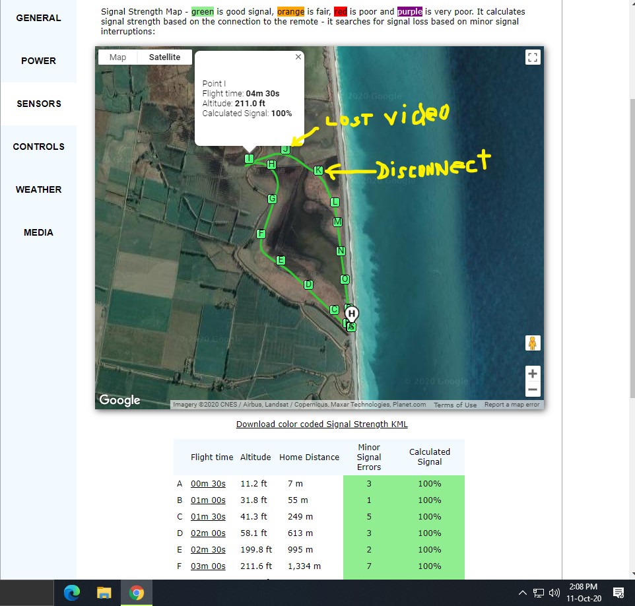Click the Street View pegman icon
635x606 pixels.
(533, 343)
